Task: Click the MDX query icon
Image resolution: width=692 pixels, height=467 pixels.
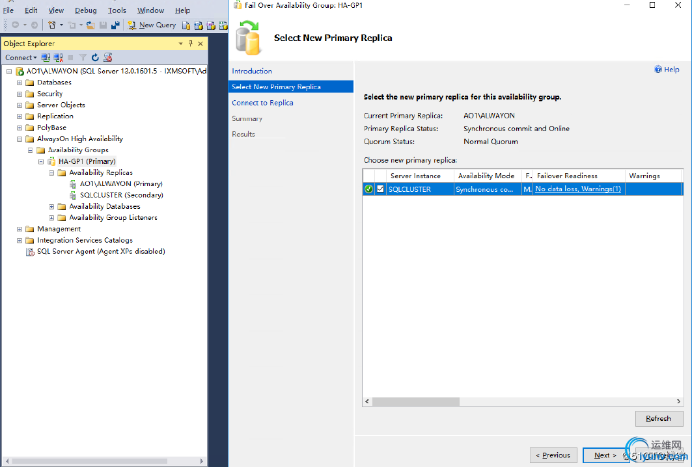Action: tap(199, 25)
